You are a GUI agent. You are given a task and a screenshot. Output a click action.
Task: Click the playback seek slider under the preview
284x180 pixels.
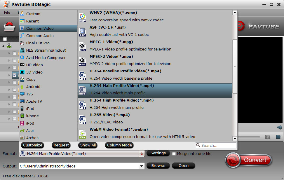point(249,137)
